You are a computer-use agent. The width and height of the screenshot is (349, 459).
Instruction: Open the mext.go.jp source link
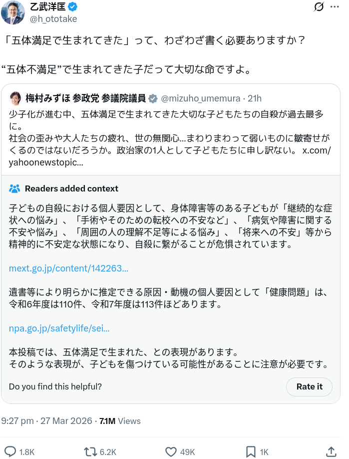[x=68, y=268]
